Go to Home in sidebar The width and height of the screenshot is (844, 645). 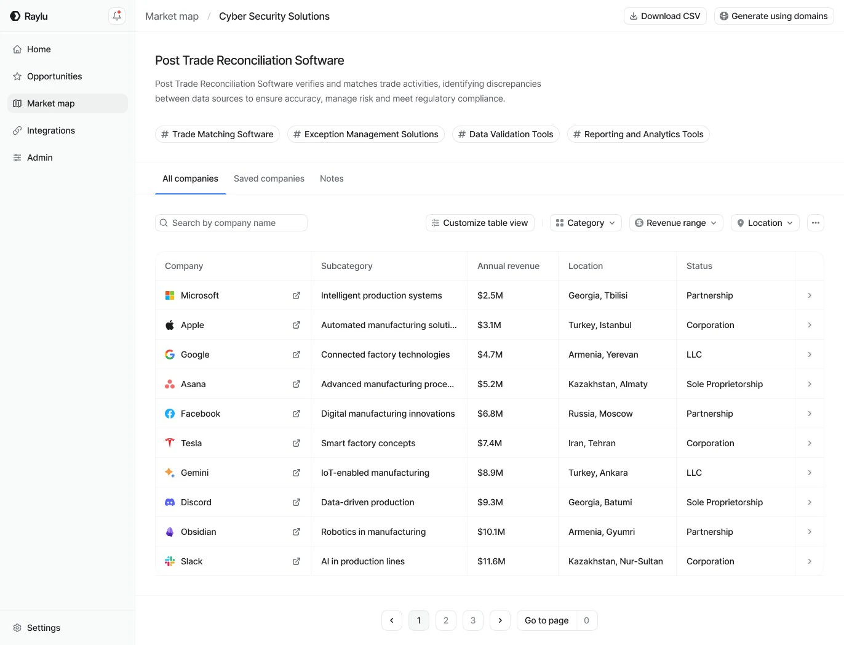(68, 49)
